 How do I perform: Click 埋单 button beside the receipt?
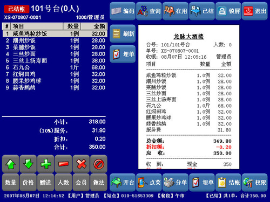point(123,54)
